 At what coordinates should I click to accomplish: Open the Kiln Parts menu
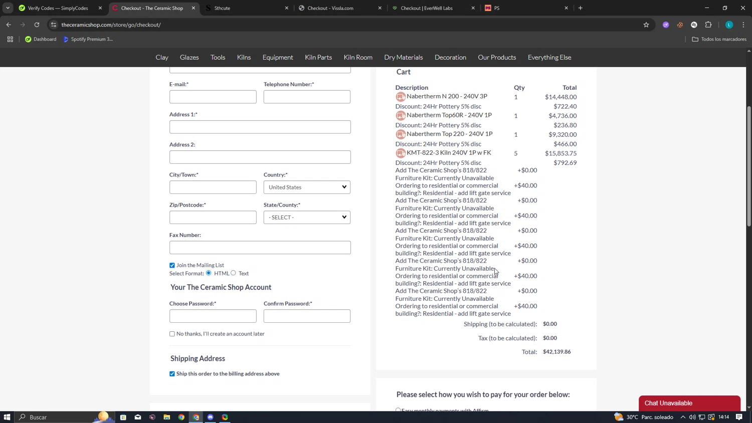pos(318,57)
